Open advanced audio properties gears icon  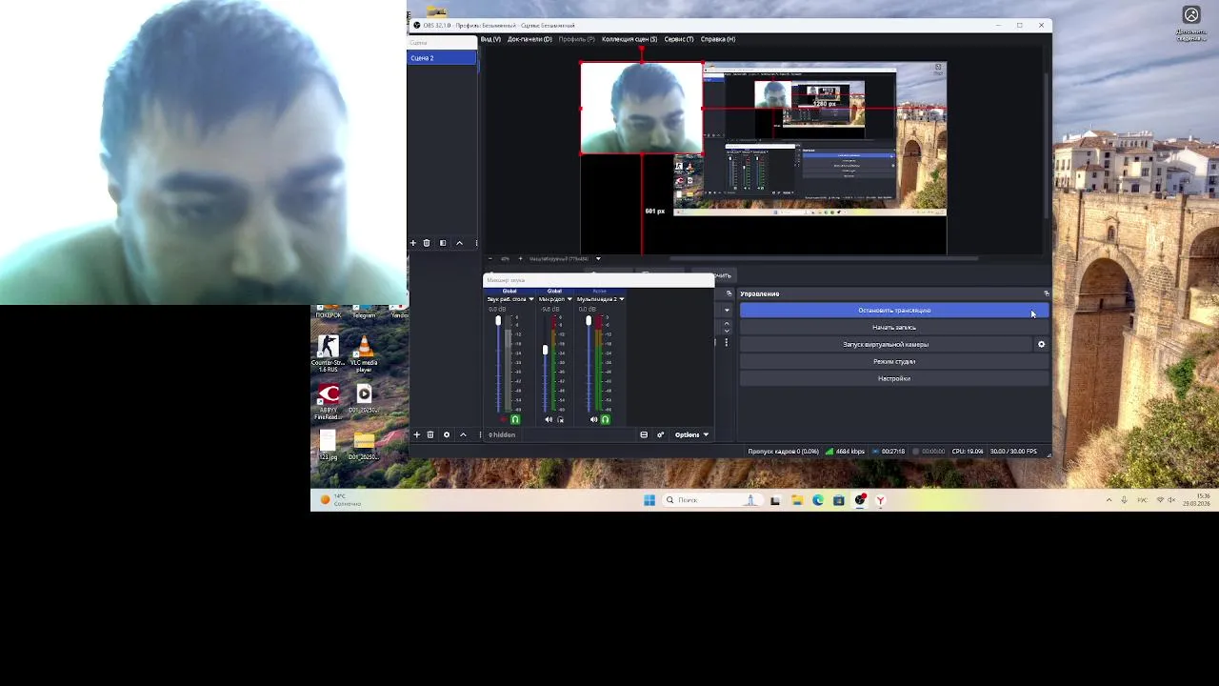(x=660, y=434)
